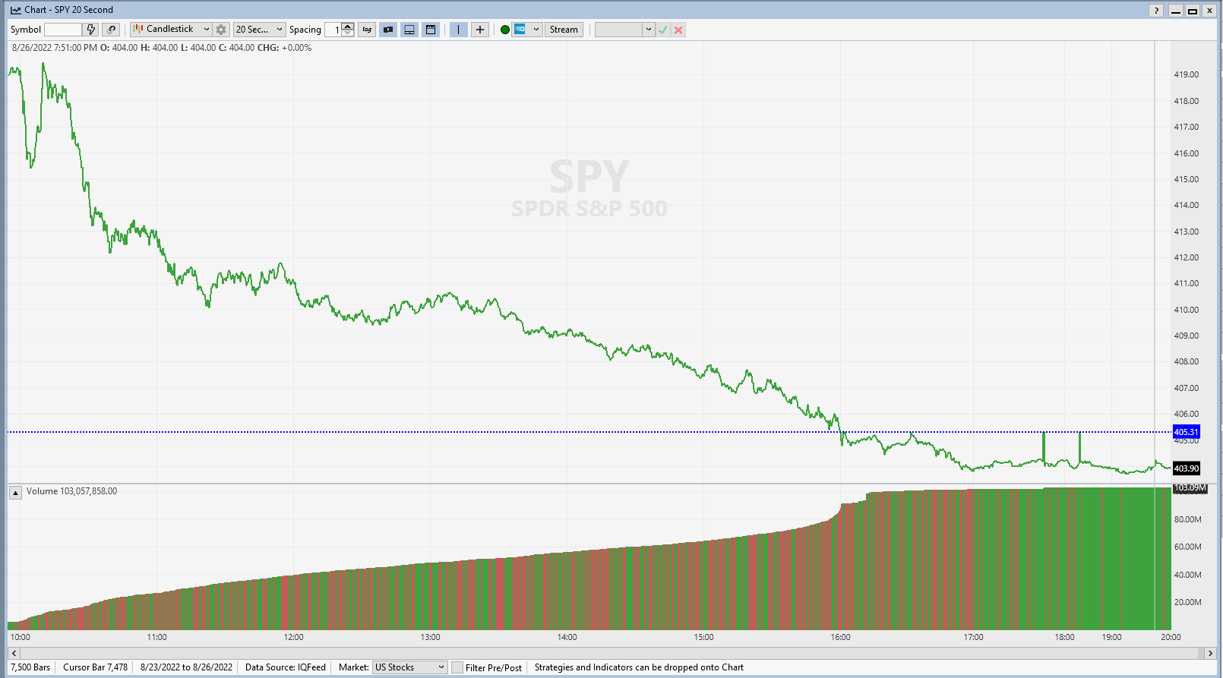Click the 8/23/2022 to 8/26/2022 date range
The height and width of the screenshot is (678, 1223).
click(x=186, y=667)
